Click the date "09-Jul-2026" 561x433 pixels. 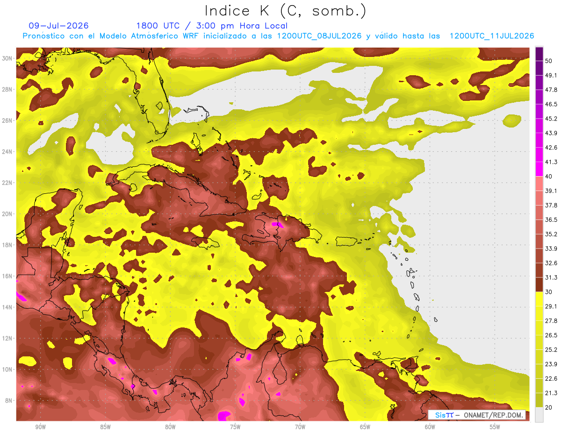[x=58, y=26]
